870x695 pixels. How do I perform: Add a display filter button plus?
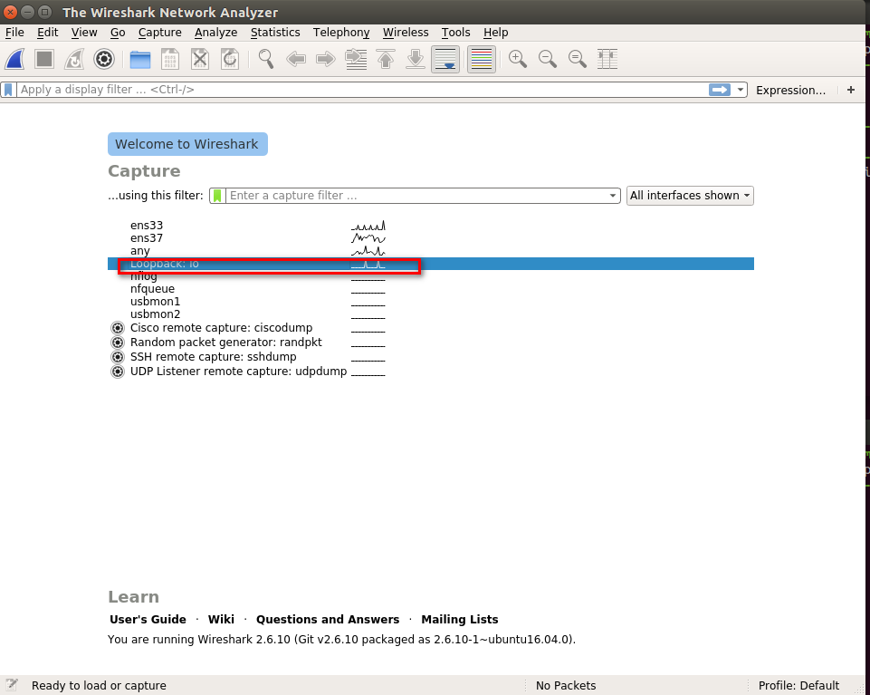coord(851,90)
